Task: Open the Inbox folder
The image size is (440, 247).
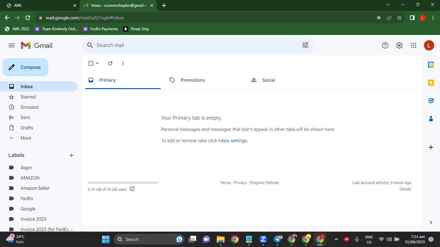Action: coord(39,87)
